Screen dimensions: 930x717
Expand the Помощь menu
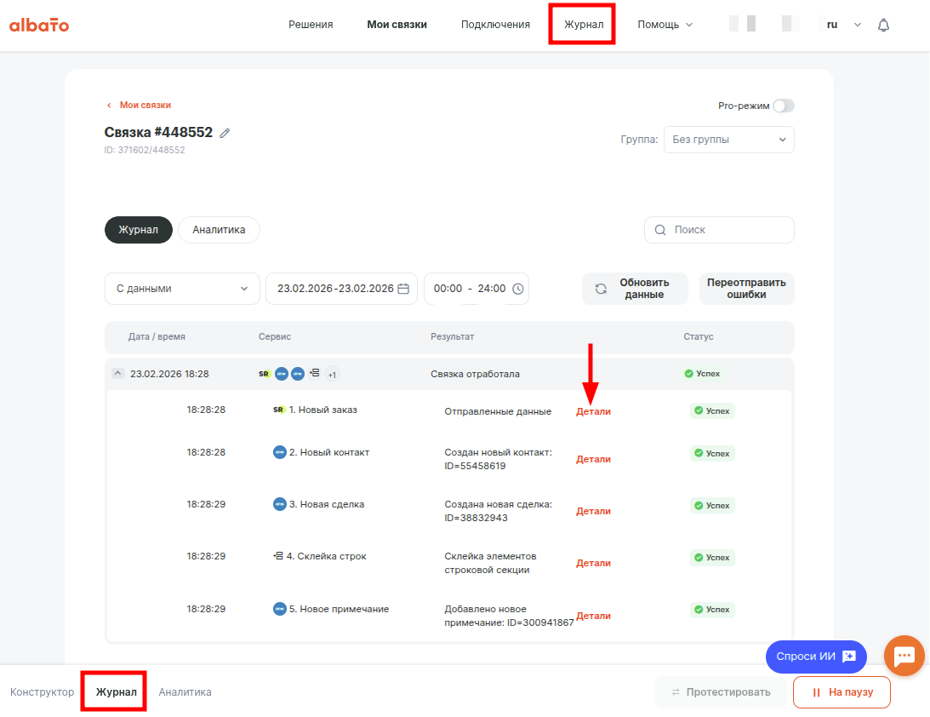(665, 25)
